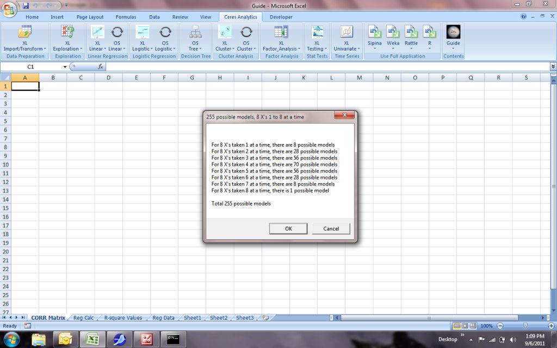Switch to Sheet2 tab
Screen dimensions: 557x348
point(219,318)
